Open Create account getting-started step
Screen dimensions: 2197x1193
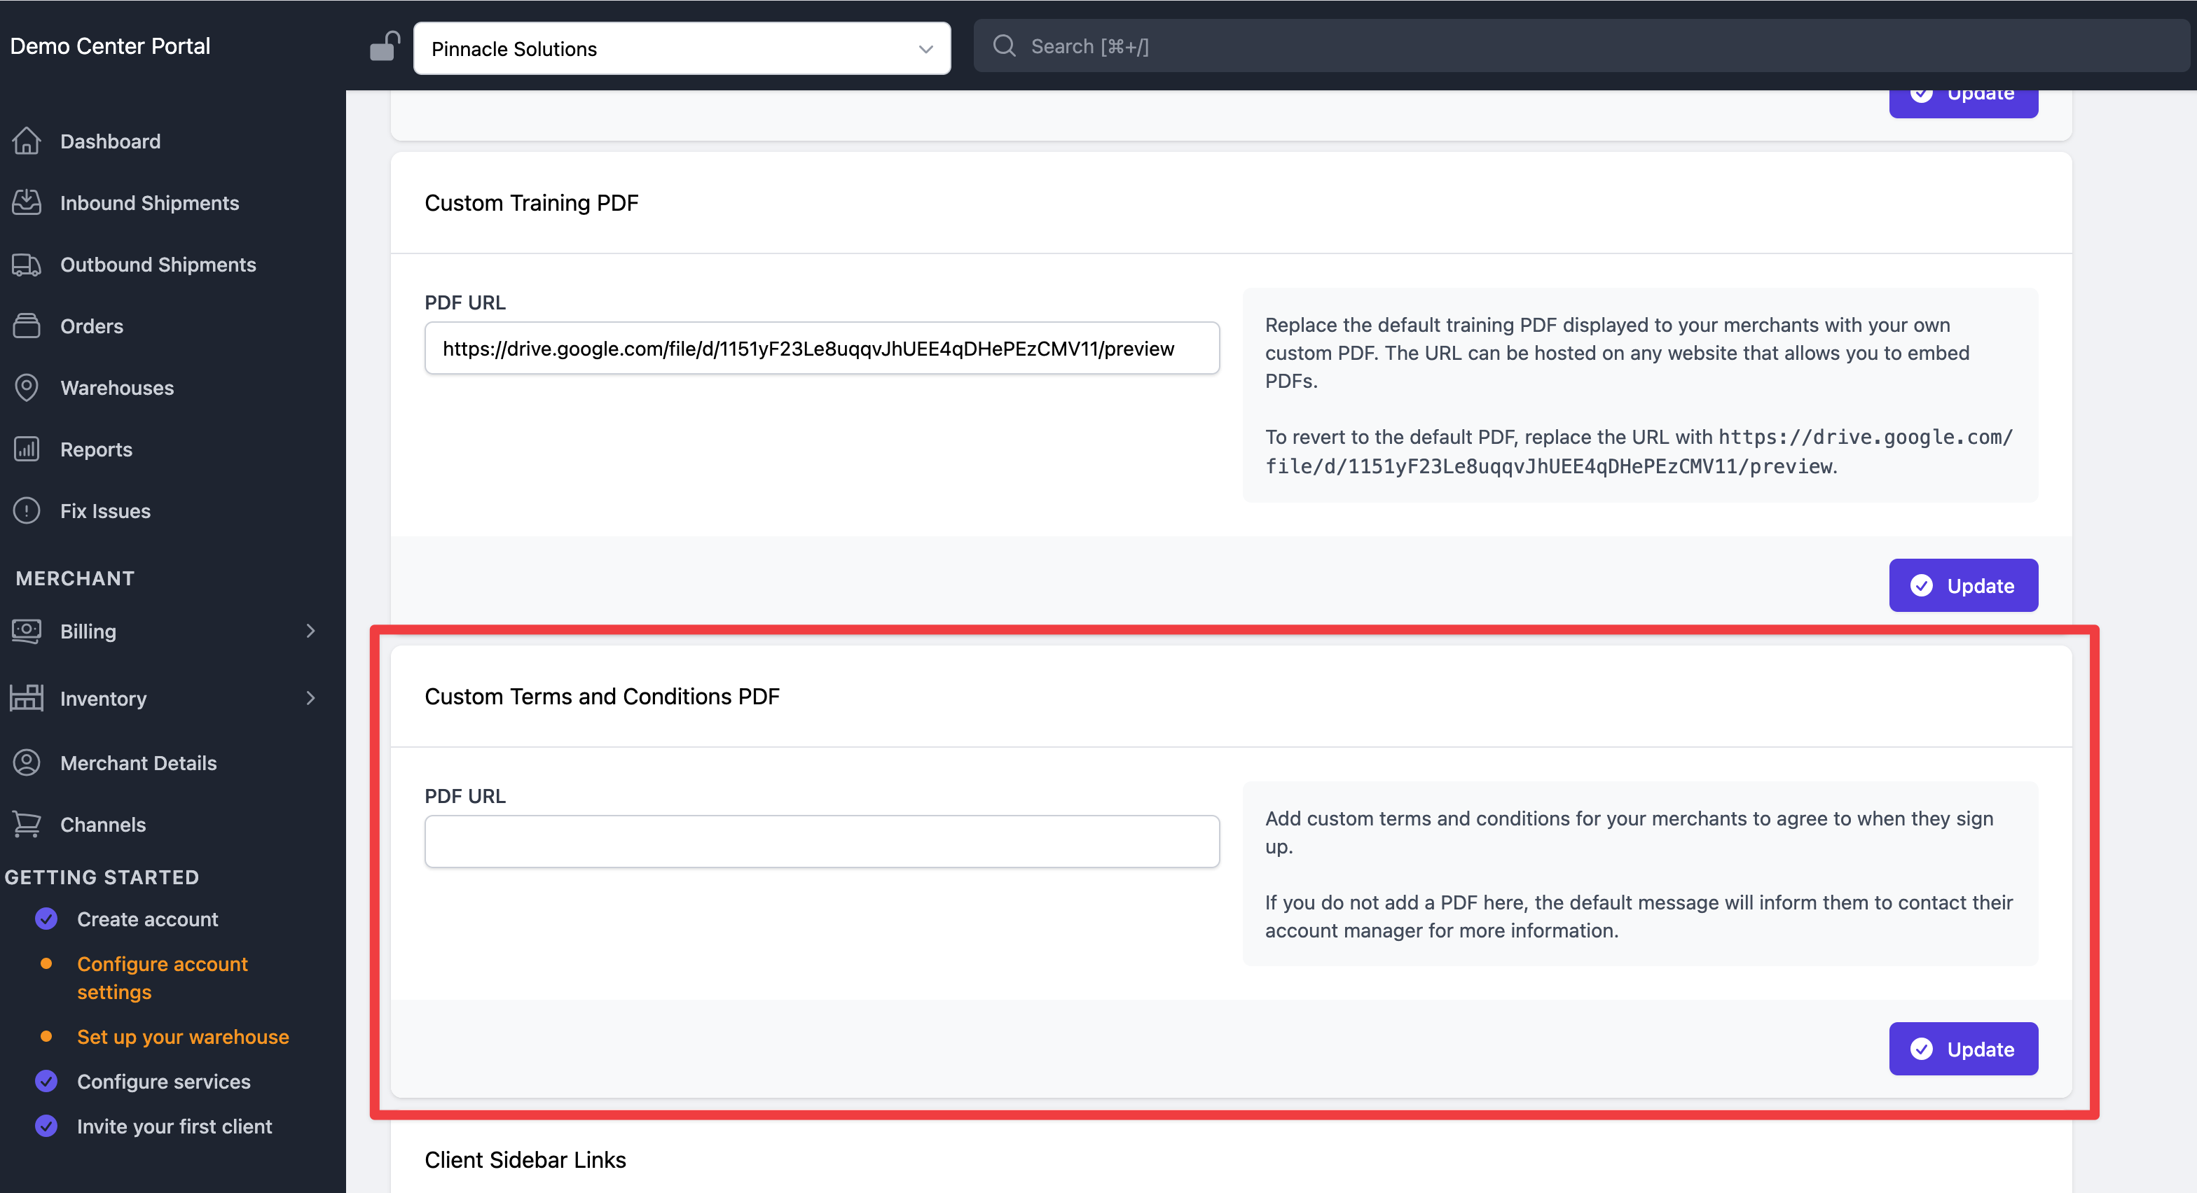(148, 919)
